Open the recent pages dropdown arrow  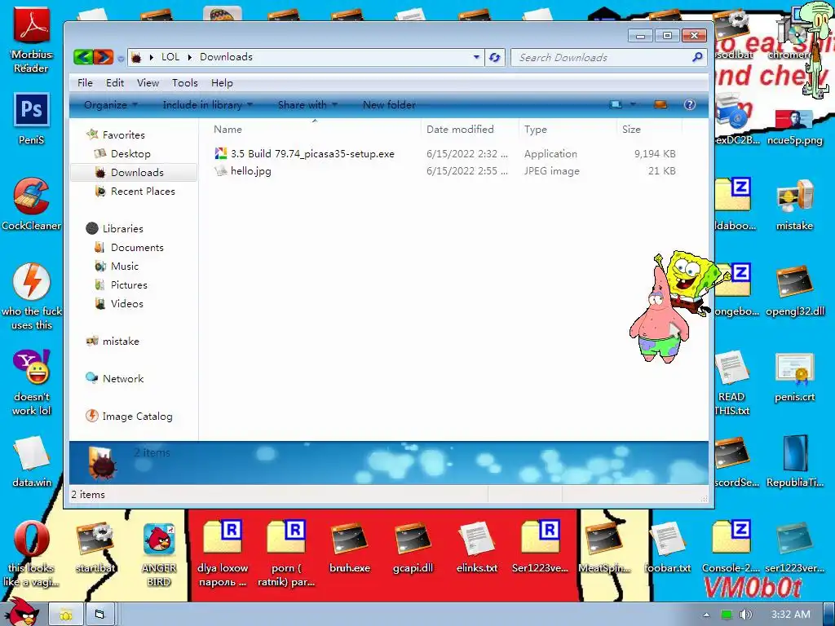click(x=121, y=58)
